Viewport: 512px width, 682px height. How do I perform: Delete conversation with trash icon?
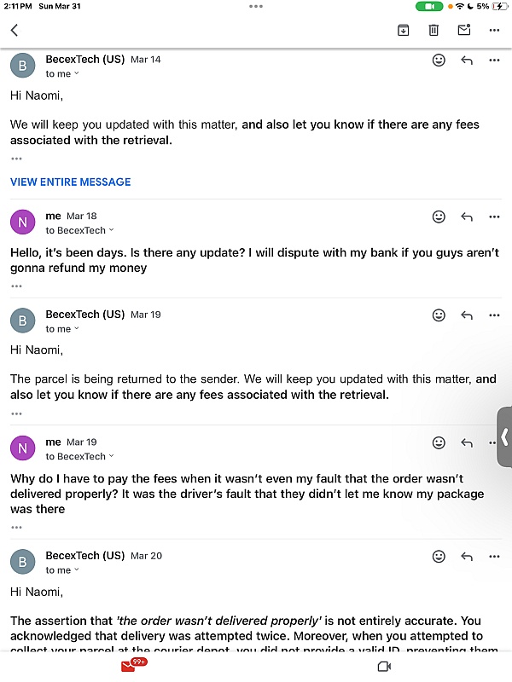tap(433, 30)
